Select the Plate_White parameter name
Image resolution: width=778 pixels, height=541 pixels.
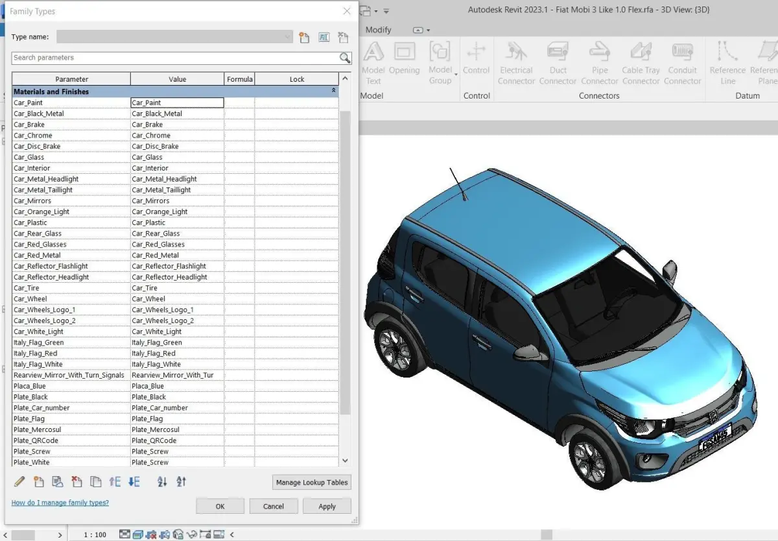tap(32, 463)
